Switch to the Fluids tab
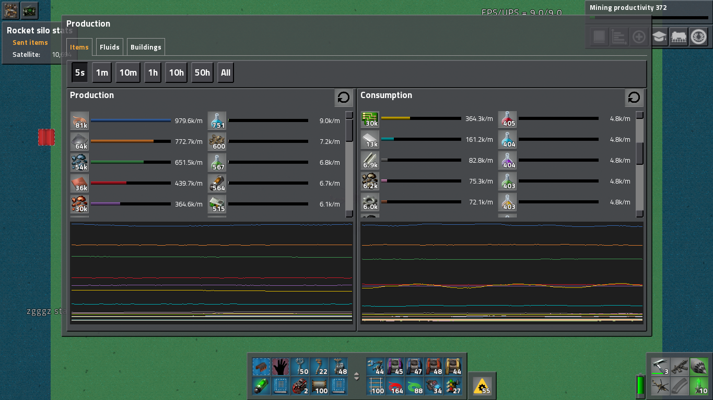The width and height of the screenshot is (713, 400). click(110, 47)
